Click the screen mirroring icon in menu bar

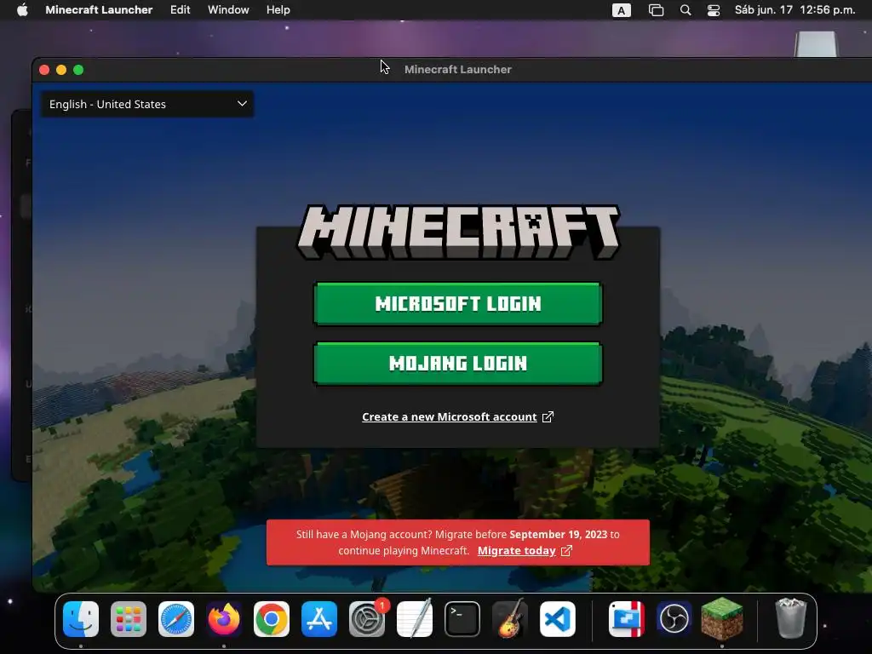click(656, 10)
